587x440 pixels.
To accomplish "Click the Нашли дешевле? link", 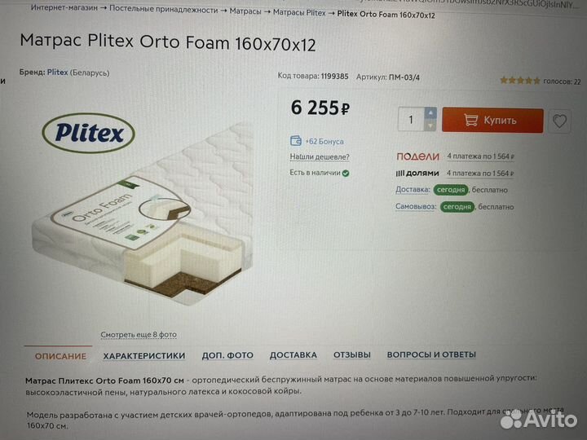I will tap(320, 157).
